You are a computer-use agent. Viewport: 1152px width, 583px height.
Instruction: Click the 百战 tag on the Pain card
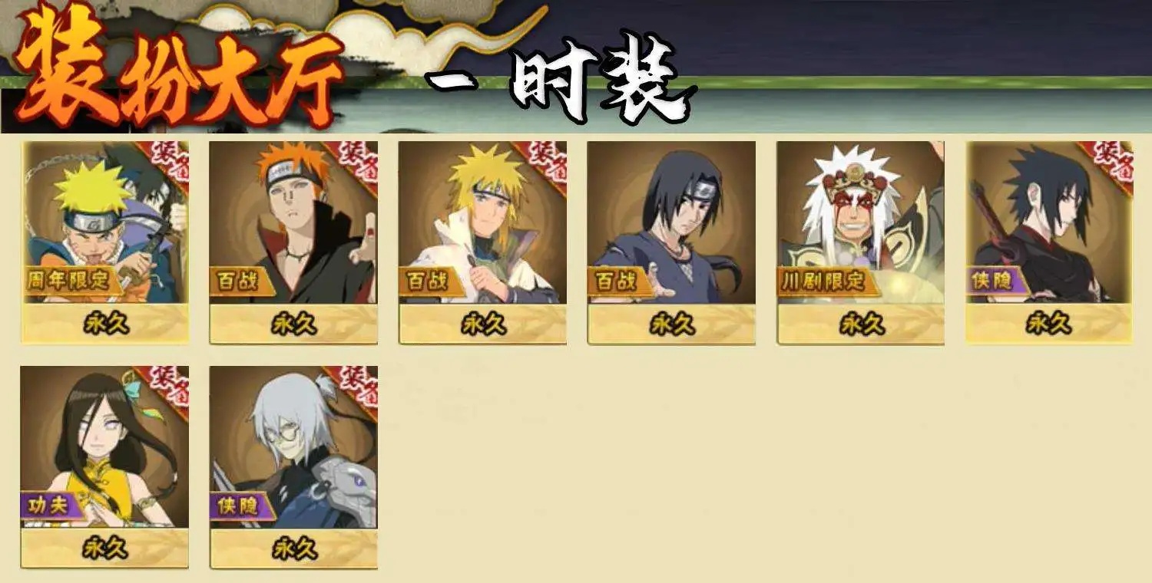coord(237,280)
